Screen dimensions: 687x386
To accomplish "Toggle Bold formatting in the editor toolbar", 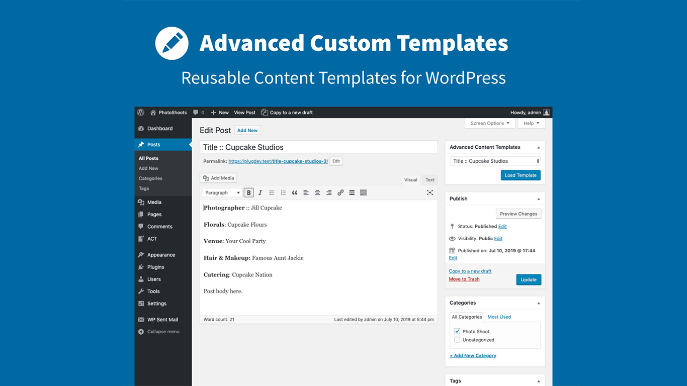I will [248, 192].
